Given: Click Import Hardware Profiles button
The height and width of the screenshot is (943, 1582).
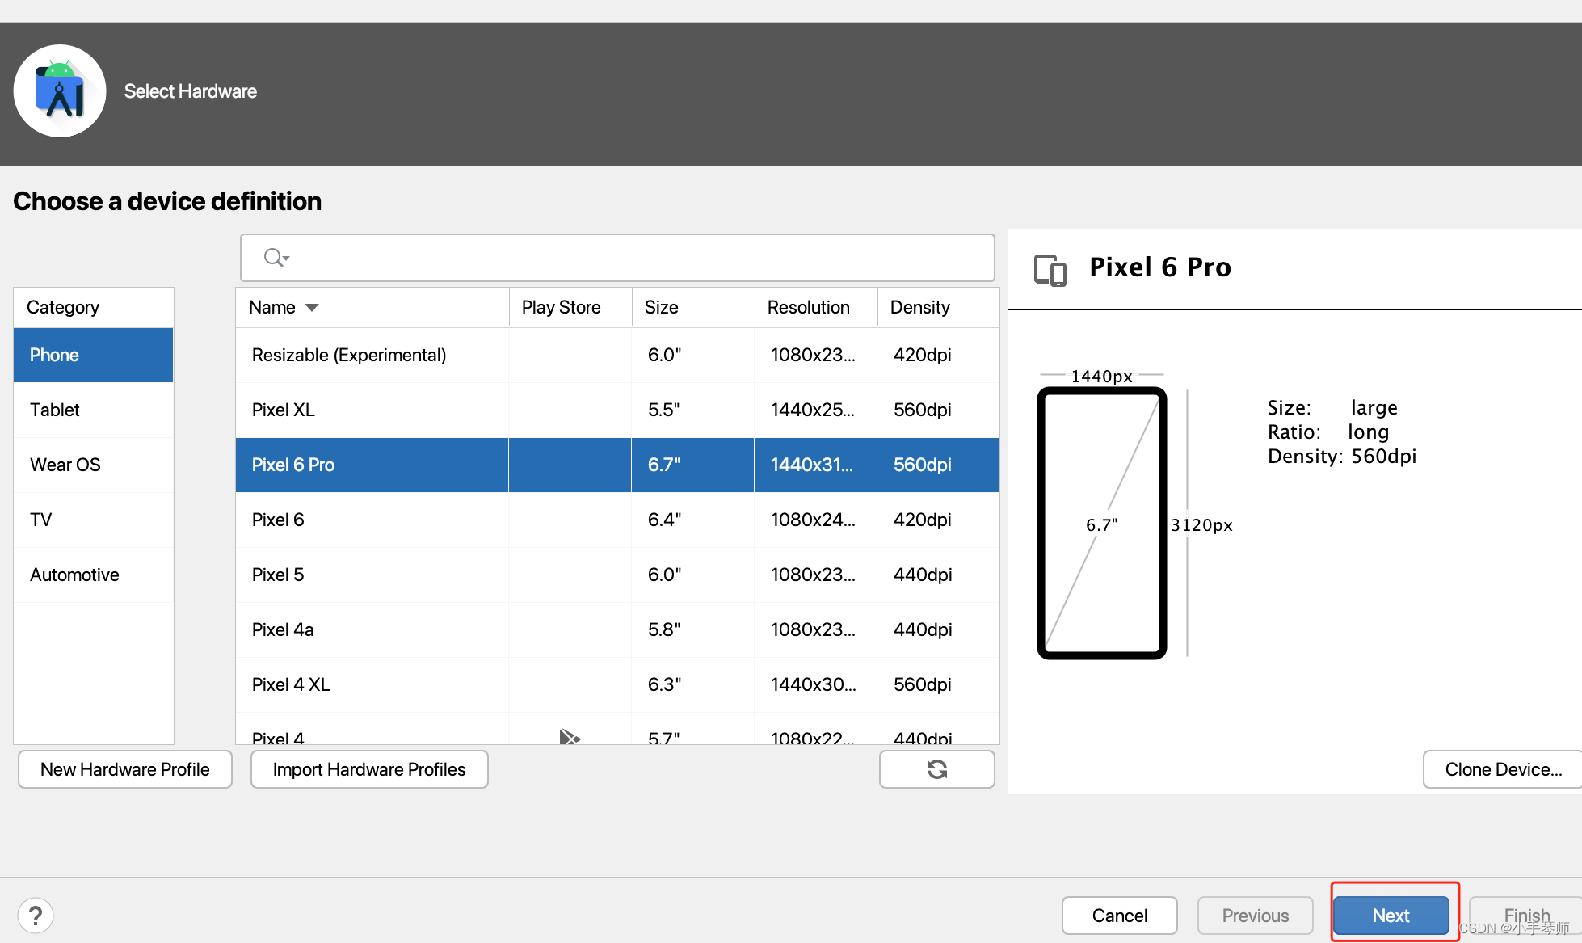Looking at the screenshot, I should pos(369,769).
